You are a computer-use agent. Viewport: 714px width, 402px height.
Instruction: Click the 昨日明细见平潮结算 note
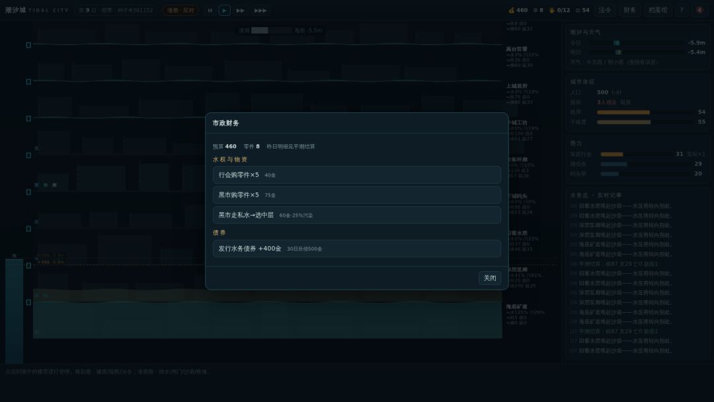291,147
